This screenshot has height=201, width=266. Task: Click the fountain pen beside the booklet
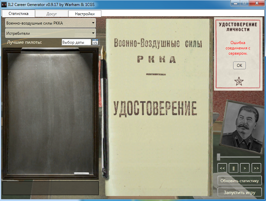pyautogui.click(x=104, y=113)
